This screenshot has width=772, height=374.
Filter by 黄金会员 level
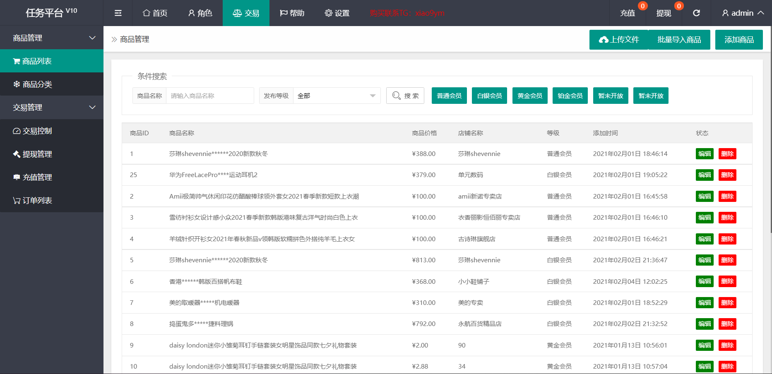pyautogui.click(x=530, y=96)
